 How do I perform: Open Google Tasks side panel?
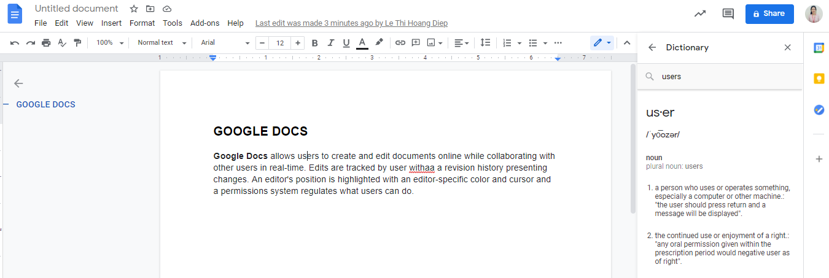point(819,110)
